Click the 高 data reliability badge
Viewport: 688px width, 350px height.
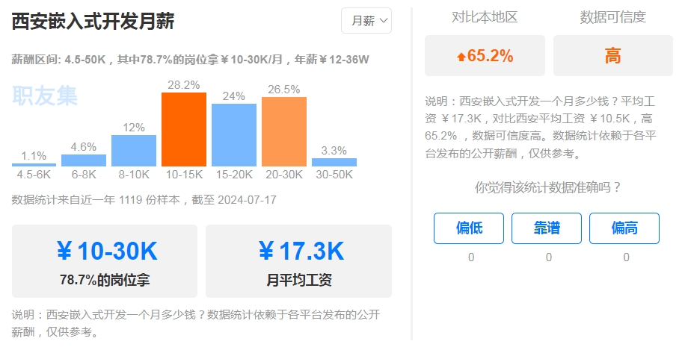tap(613, 56)
